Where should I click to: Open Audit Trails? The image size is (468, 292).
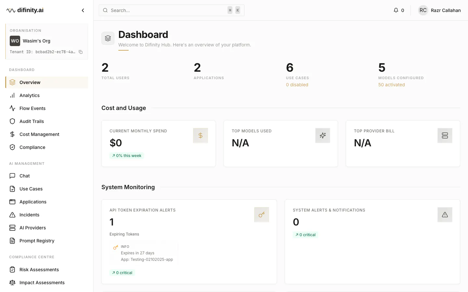[47, 121]
